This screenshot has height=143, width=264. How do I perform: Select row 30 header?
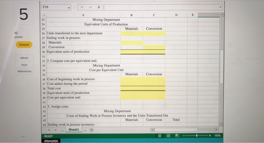[44, 52]
